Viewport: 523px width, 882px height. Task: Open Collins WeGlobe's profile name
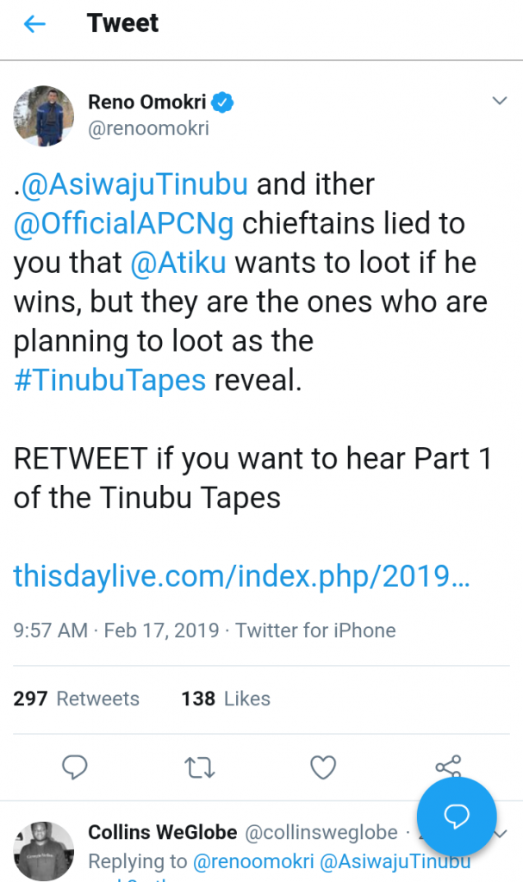click(x=162, y=832)
